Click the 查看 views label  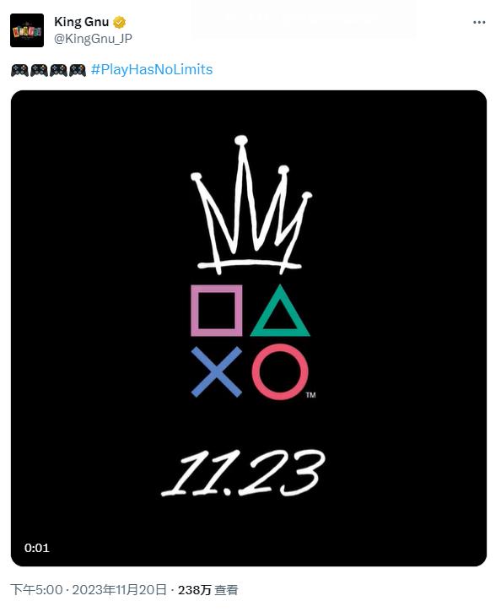point(227,590)
